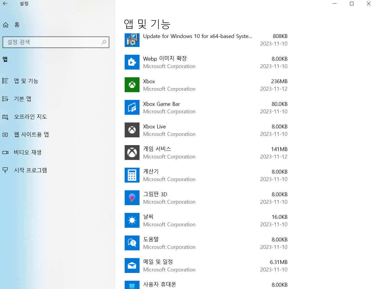Click the 앱 및 기능 page heading

147,24
